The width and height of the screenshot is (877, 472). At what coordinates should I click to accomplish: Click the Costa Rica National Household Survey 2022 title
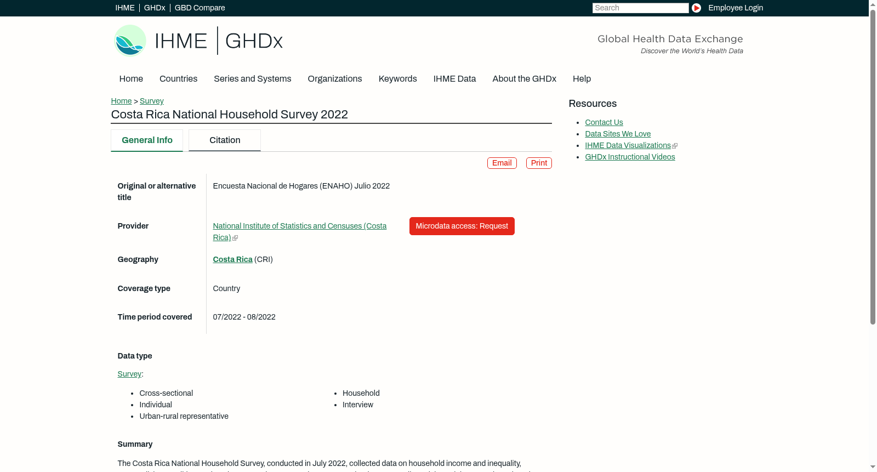[230, 115]
